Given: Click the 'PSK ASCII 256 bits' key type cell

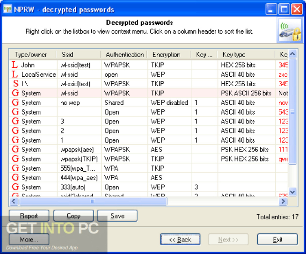Looking at the screenshot, I should click(x=246, y=93).
